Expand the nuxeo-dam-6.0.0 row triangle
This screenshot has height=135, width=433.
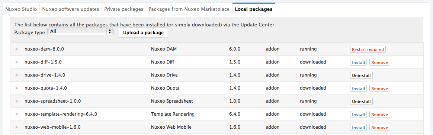click(17, 49)
